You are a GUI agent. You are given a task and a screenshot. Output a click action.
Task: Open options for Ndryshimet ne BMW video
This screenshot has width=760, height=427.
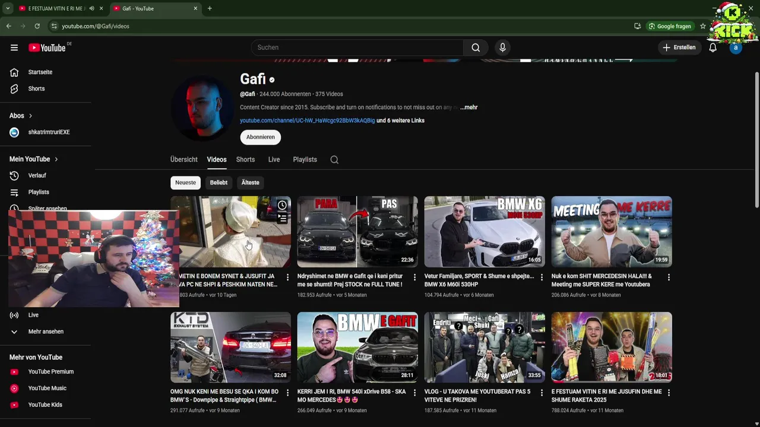pyautogui.click(x=414, y=277)
